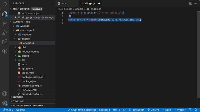200x112 pixels.
Task: Open the .gitignore file
Action: [32, 68]
